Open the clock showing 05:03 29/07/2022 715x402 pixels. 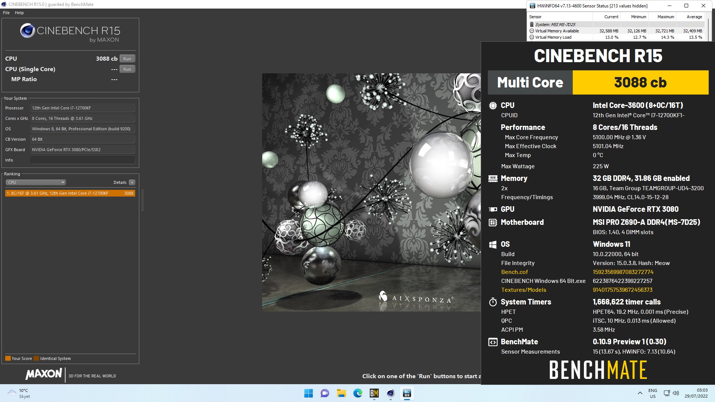coord(696,393)
